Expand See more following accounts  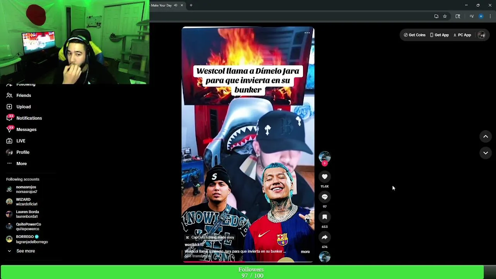pos(26,251)
